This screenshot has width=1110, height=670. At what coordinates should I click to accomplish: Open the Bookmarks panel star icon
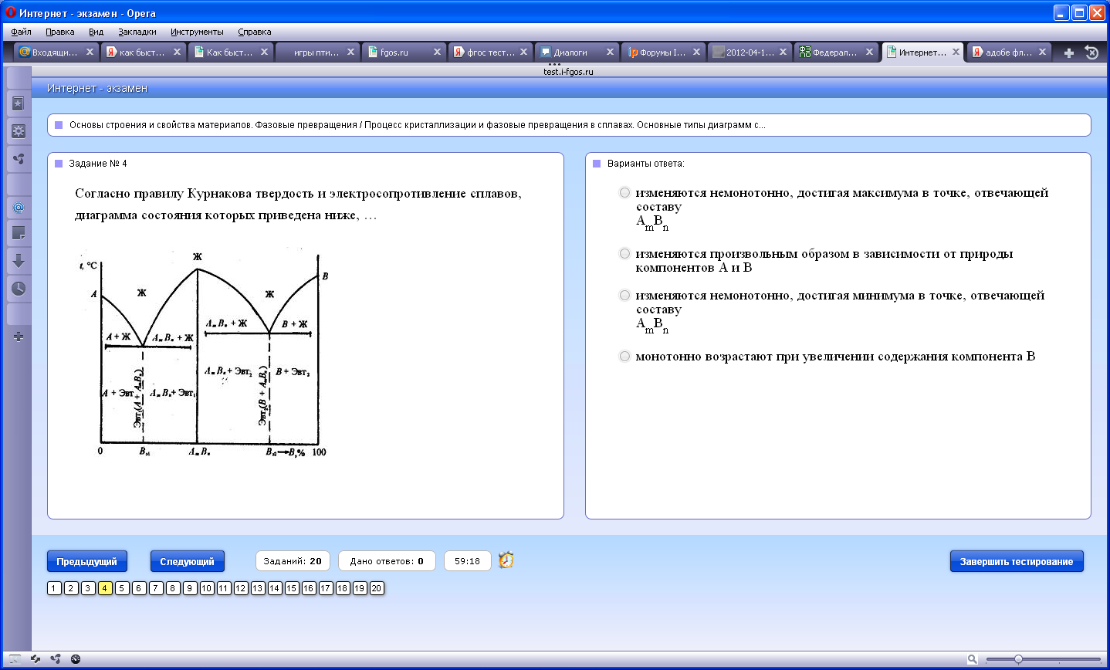coord(19,103)
